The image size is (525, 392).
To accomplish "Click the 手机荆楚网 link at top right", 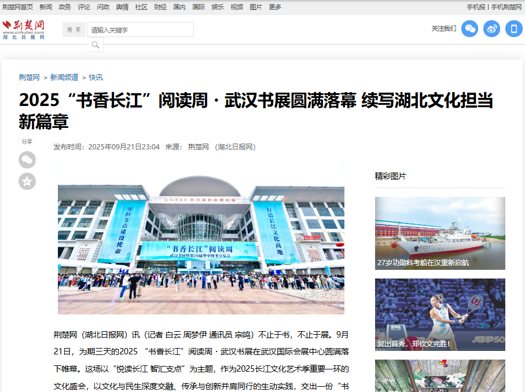I will click(506, 7).
